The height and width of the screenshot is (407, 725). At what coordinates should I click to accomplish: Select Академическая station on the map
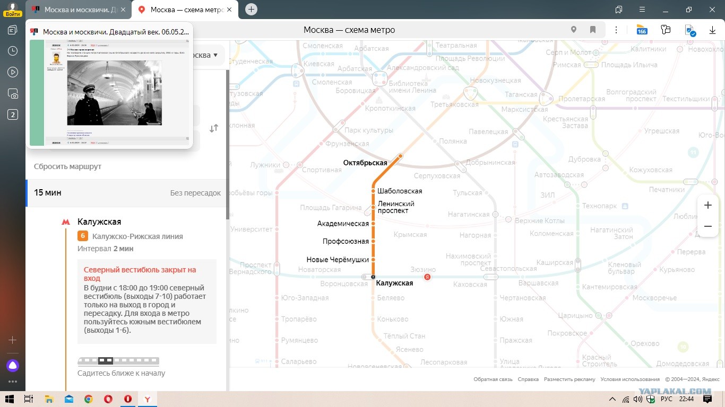(343, 224)
